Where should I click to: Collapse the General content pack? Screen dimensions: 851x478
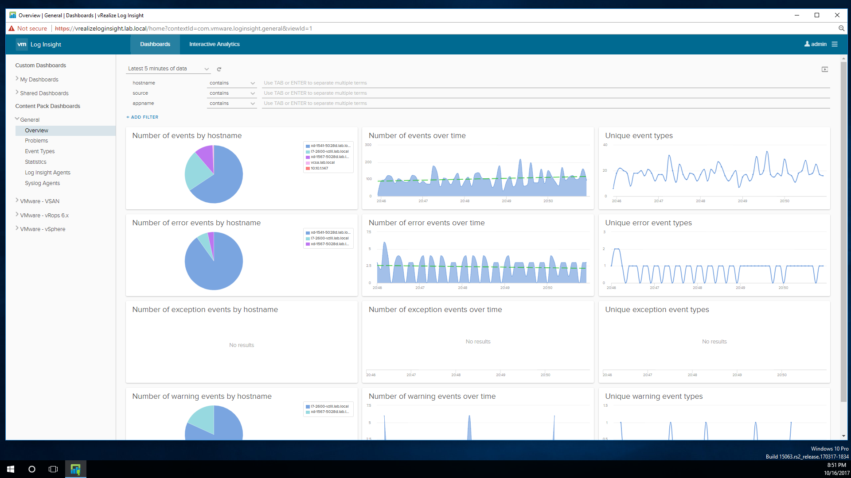(17, 119)
